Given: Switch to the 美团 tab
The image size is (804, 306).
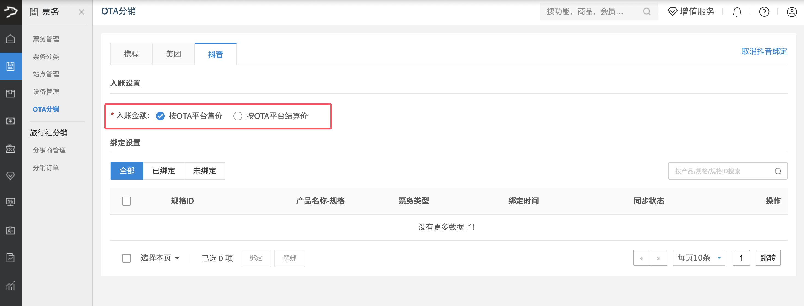Looking at the screenshot, I should (x=173, y=54).
